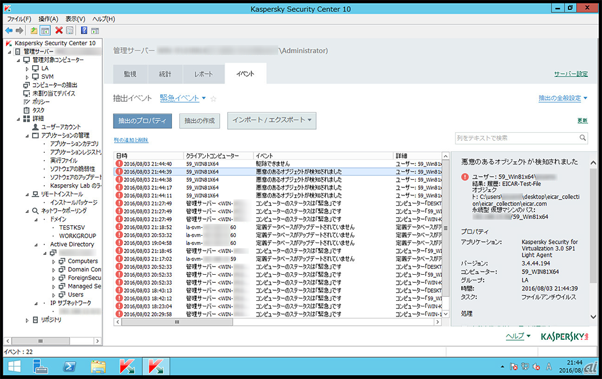602x379 pixels.
Task: Click the サーバー設定 link
Action: (570, 74)
